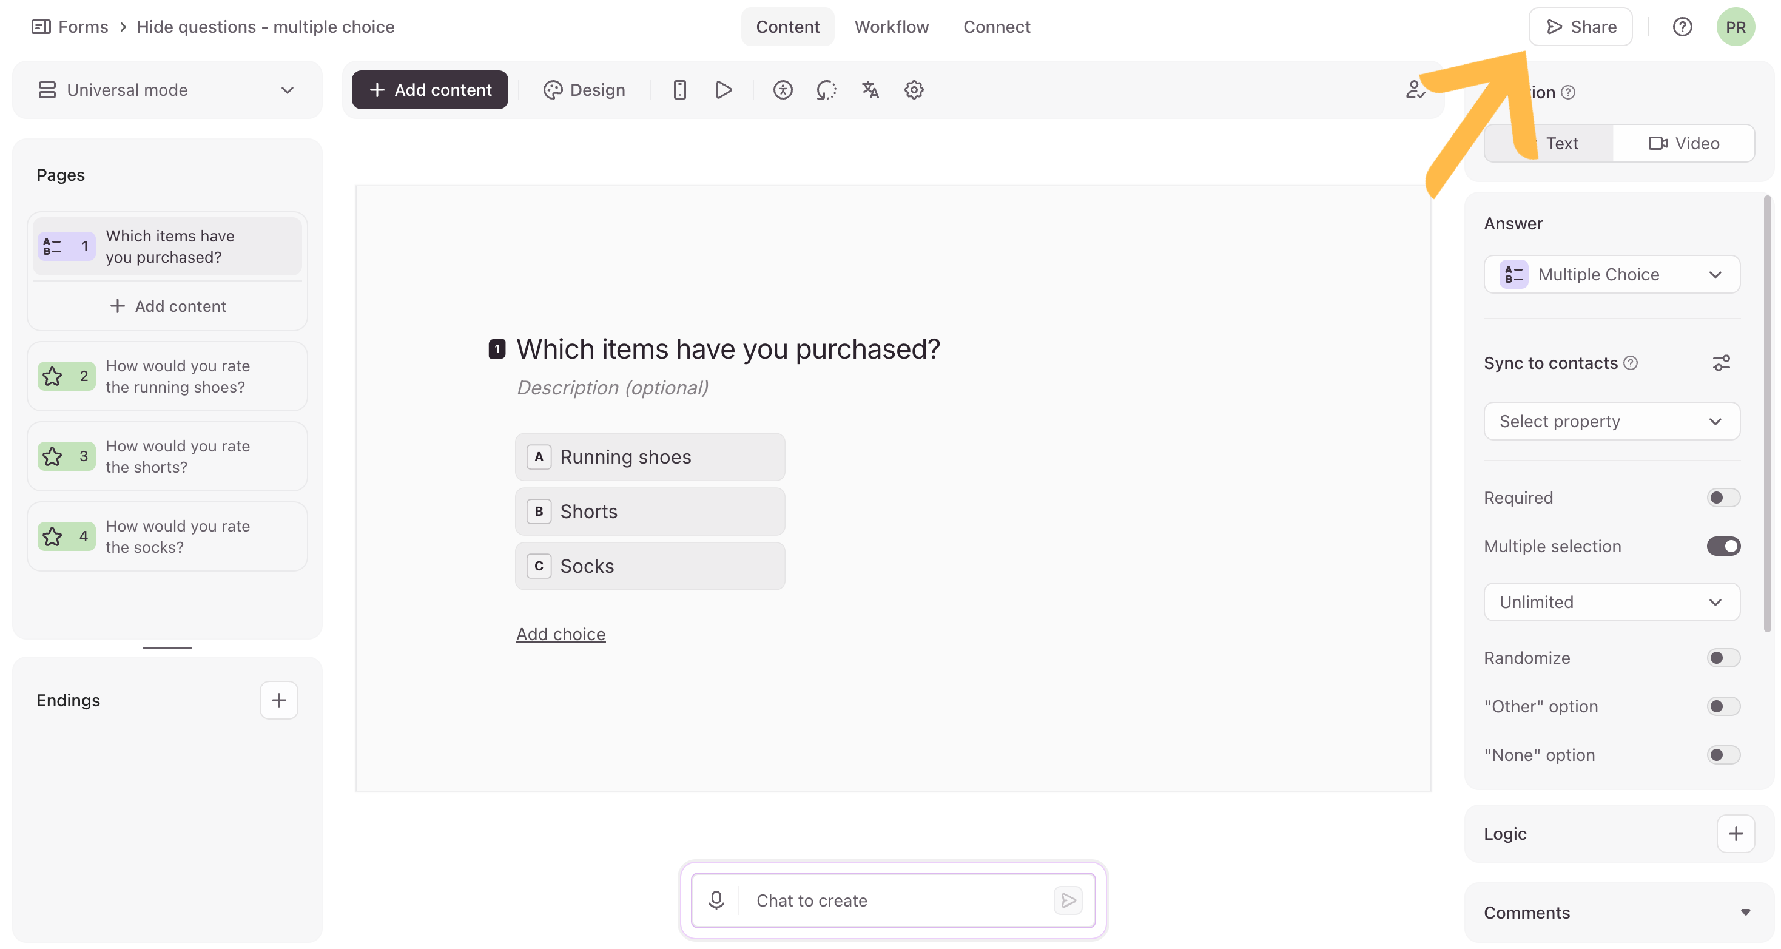Open the Universal mode dropdown
This screenshot has height=949, width=1781.
167,90
